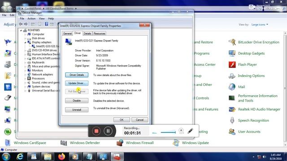Toggle webcam in the recorder bar

(x=181, y=131)
